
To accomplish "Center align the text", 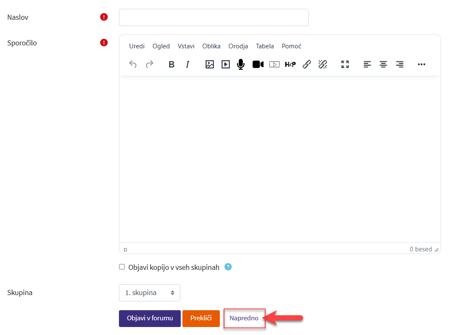I will (383, 64).
